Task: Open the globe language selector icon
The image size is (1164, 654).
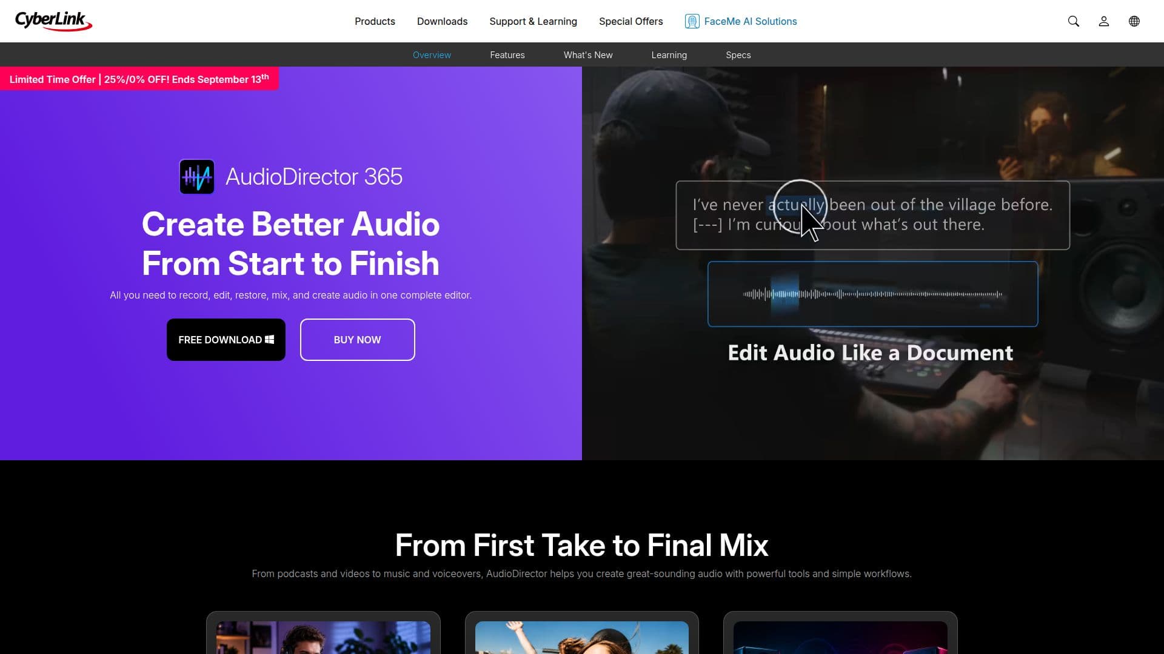Action: click(x=1134, y=21)
